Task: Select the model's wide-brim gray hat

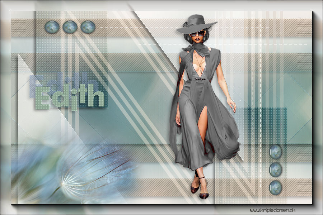Action: click(197, 24)
